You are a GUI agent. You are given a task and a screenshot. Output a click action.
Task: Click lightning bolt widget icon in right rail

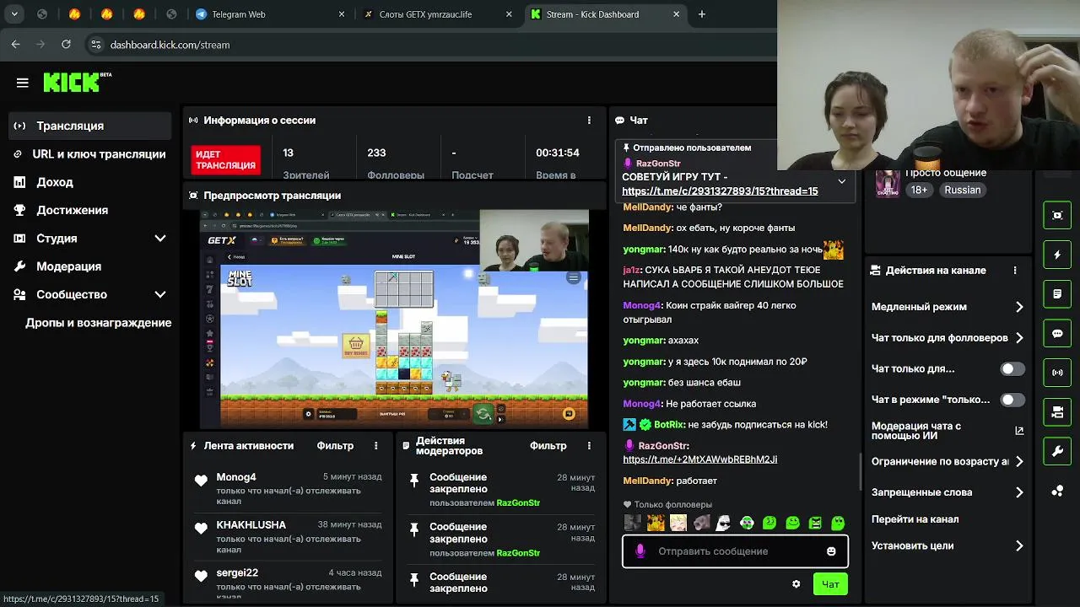point(1057,255)
